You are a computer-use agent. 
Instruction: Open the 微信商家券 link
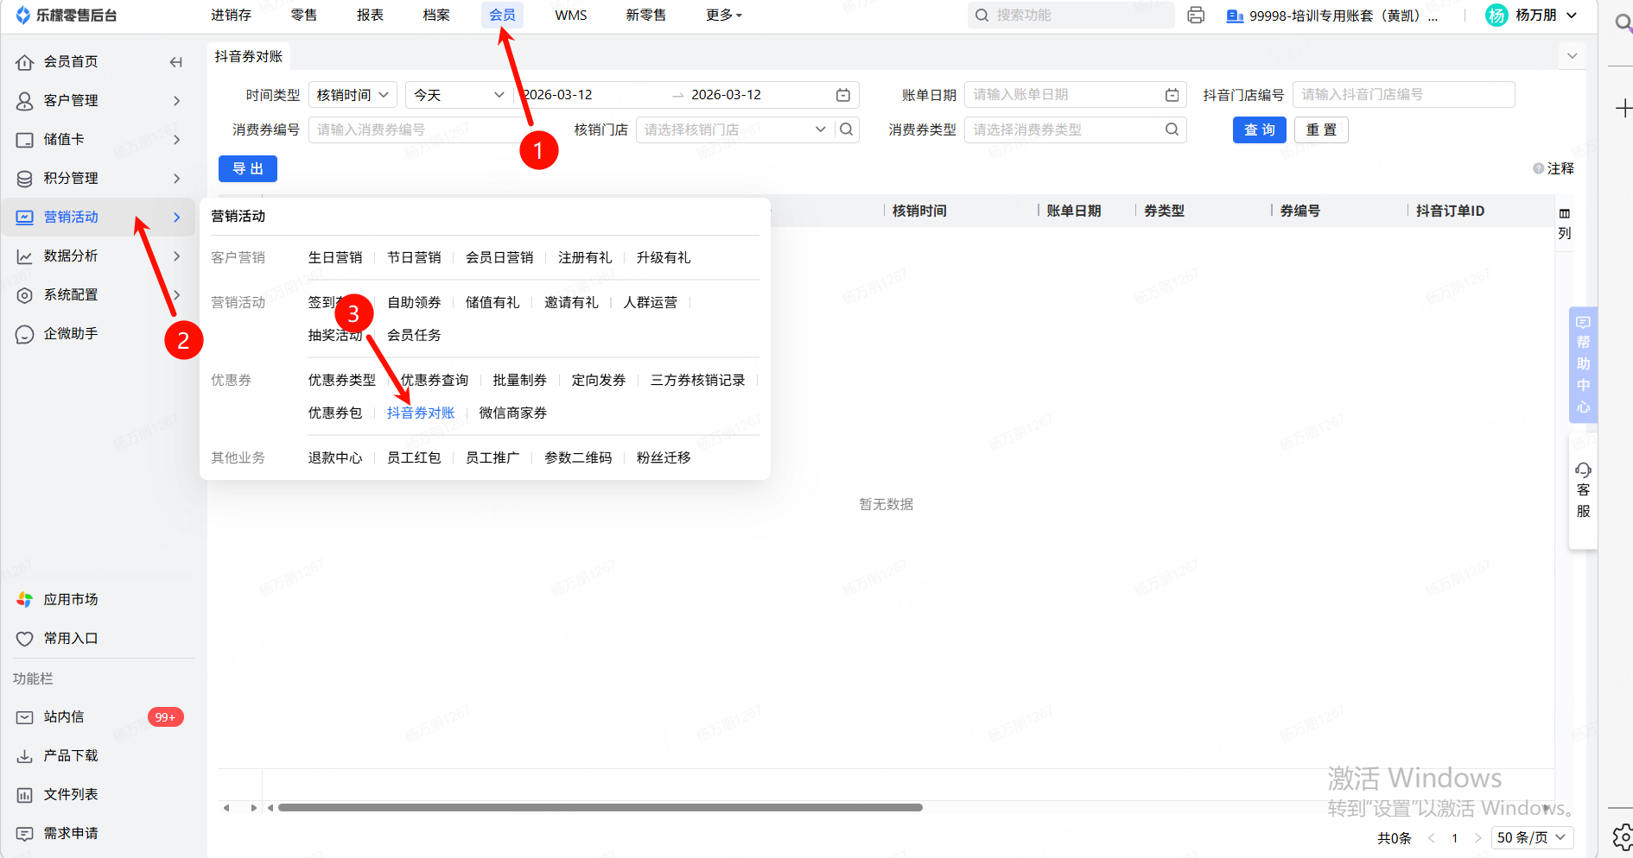click(512, 413)
